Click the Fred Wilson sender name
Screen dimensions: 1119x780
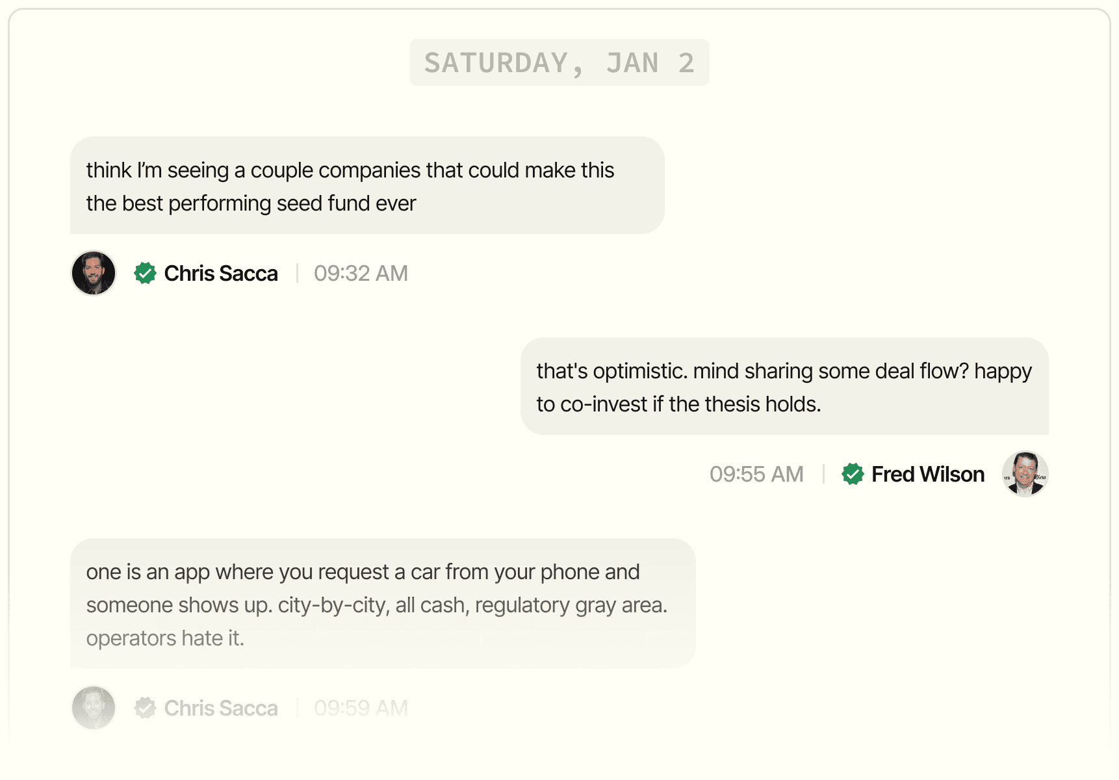(x=927, y=474)
